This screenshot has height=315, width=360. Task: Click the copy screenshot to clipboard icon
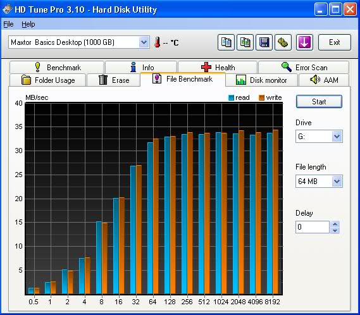click(x=245, y=42)
